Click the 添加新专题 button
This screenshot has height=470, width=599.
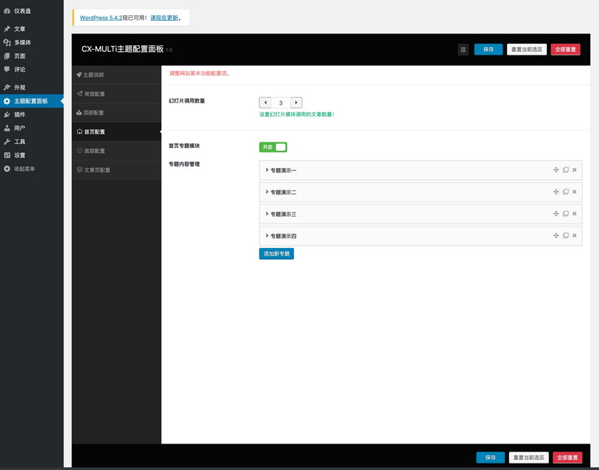[276, 254]
